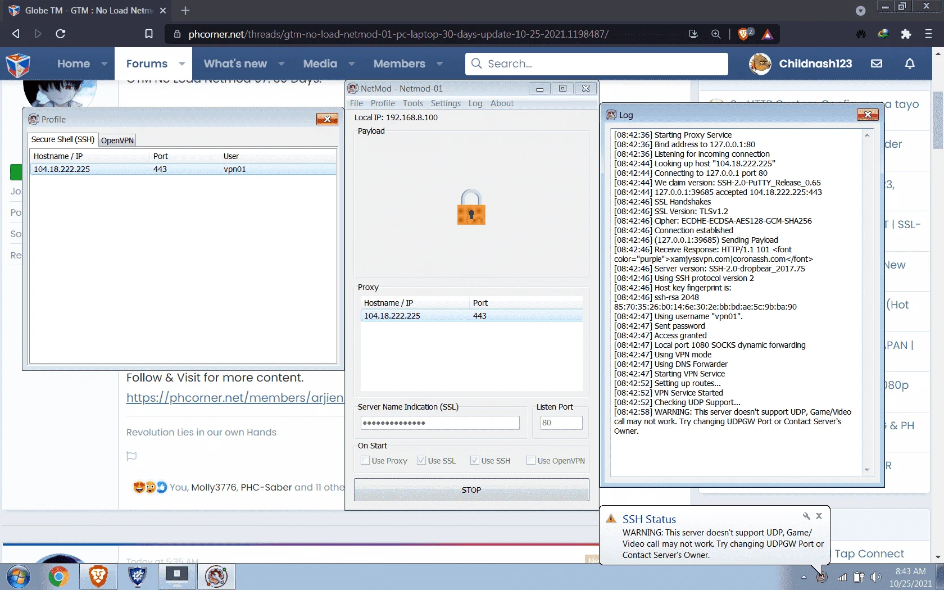Click the STOP button in NetMod
Viewport: 944px width, 590px height.
click(471, 490)
